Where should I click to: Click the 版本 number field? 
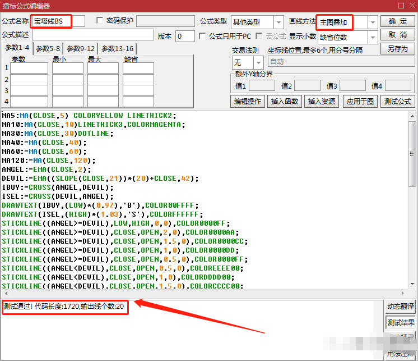185,36
